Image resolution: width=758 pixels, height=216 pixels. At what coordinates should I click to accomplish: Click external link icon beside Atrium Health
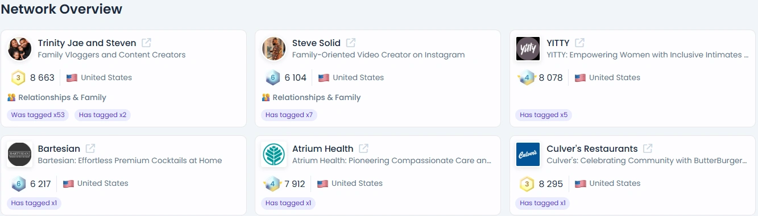[x=363, y=148]
